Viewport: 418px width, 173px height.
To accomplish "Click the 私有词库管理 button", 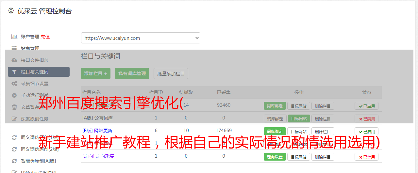I will click(132, 73).
